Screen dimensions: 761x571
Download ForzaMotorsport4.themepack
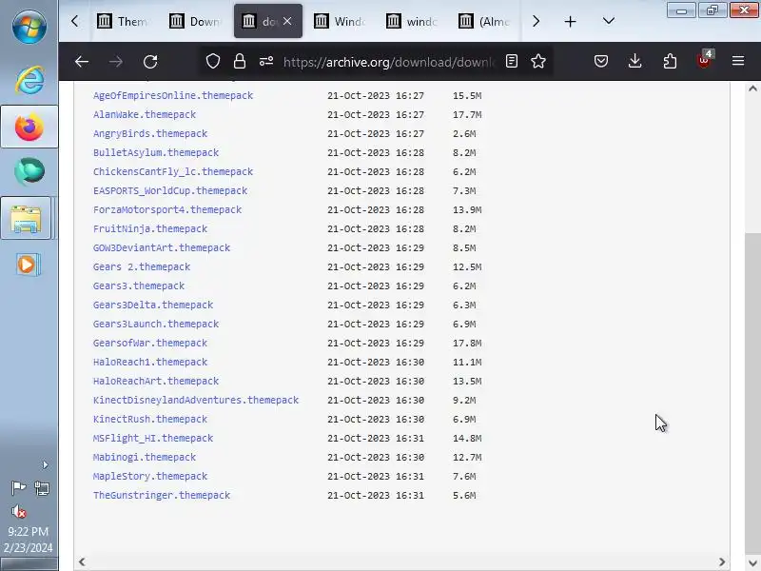tap(167, 209)
